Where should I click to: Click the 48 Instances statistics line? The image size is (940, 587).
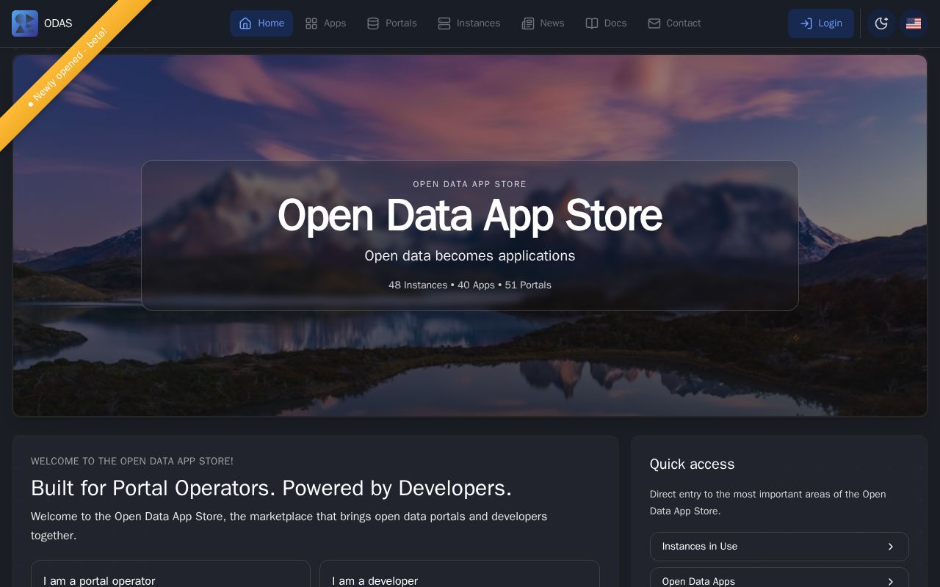click(x=470, y=285)
